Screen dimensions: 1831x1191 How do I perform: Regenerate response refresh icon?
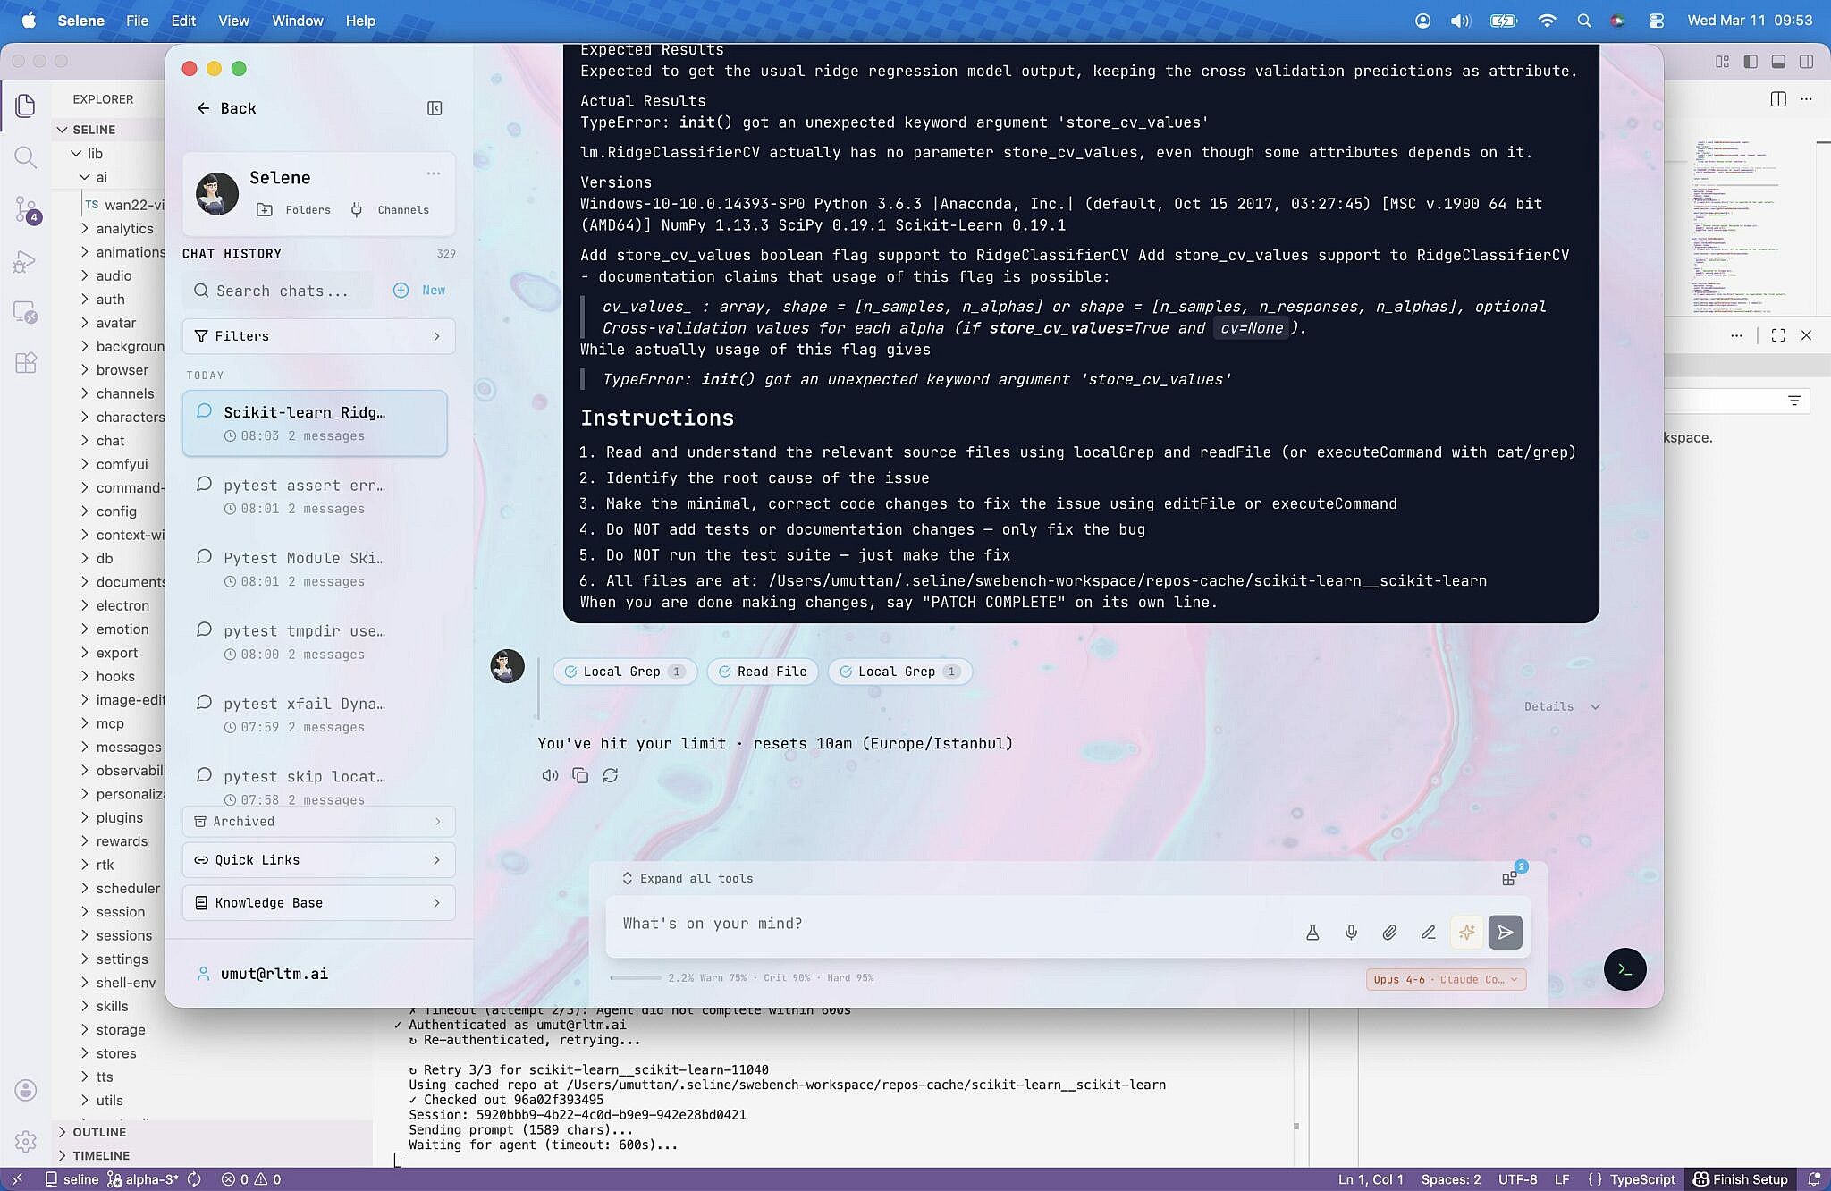[611, 775]
